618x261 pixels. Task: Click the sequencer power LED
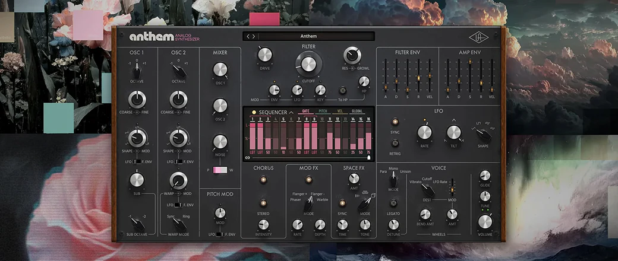coord(254,112)
